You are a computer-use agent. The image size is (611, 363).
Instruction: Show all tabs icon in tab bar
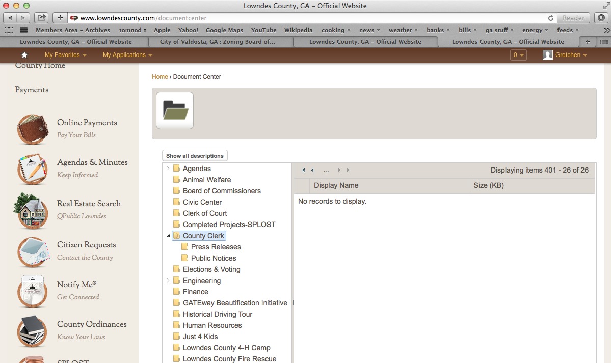click(x=604, y=42)
